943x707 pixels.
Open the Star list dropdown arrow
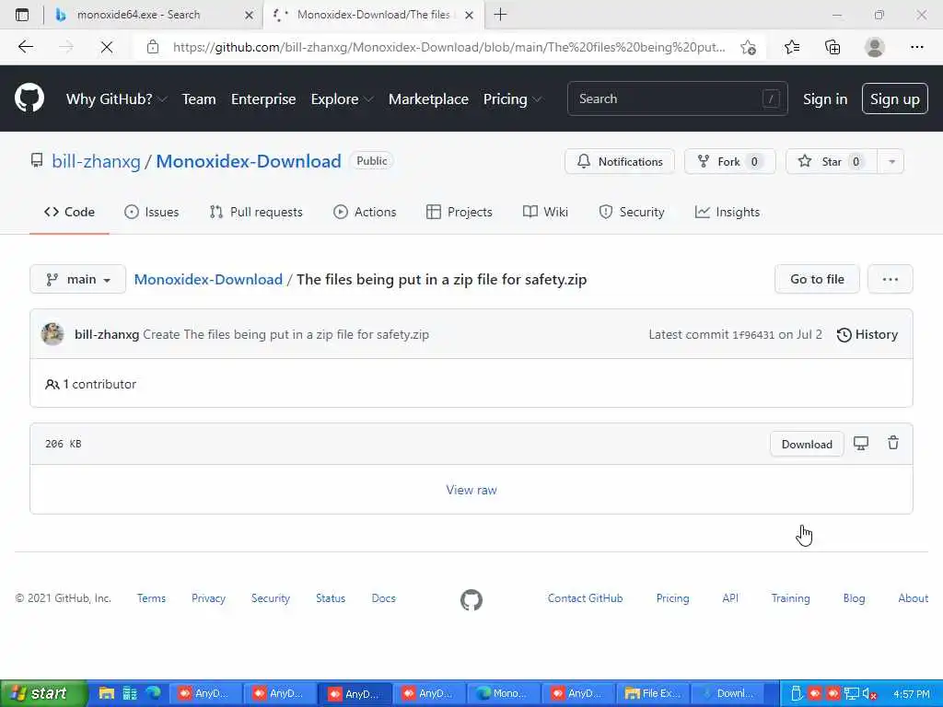coord(891,161)
